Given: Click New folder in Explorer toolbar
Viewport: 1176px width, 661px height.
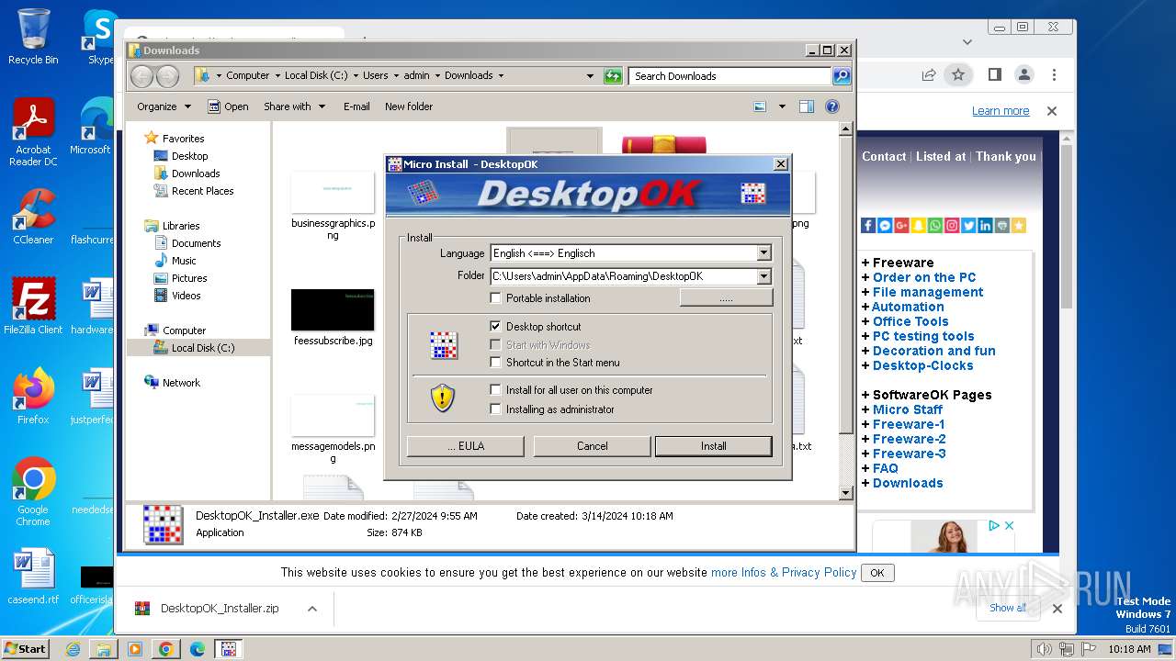Looking at the screenshot, I should pyautogui.click(x=409, y=106).
